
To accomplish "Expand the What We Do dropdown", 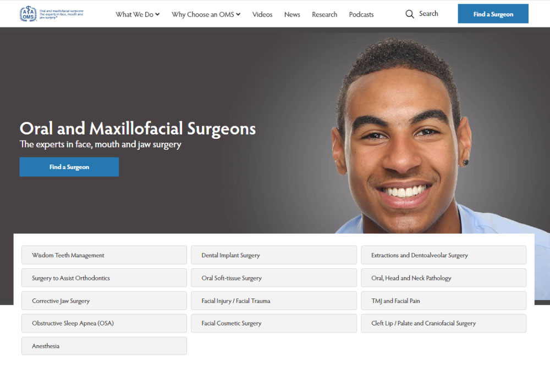I will [x=137, y=14].
